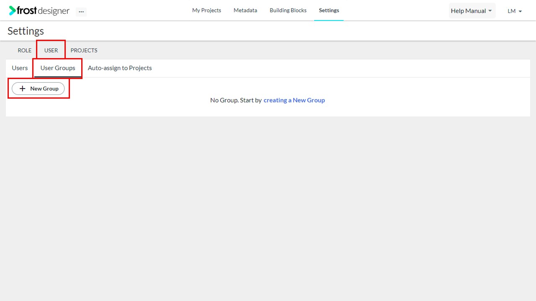Go to My Projects
This screenshot has height=301, width=536.
tap(206, 10)
